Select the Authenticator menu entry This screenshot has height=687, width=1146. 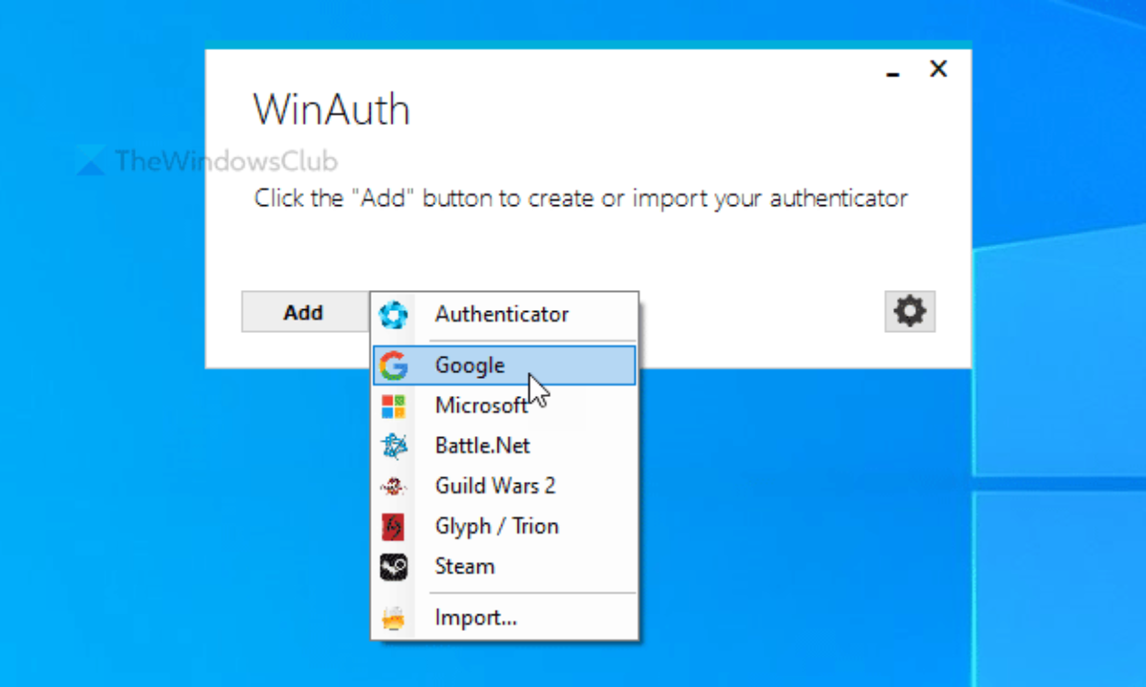tap(504, 314)
